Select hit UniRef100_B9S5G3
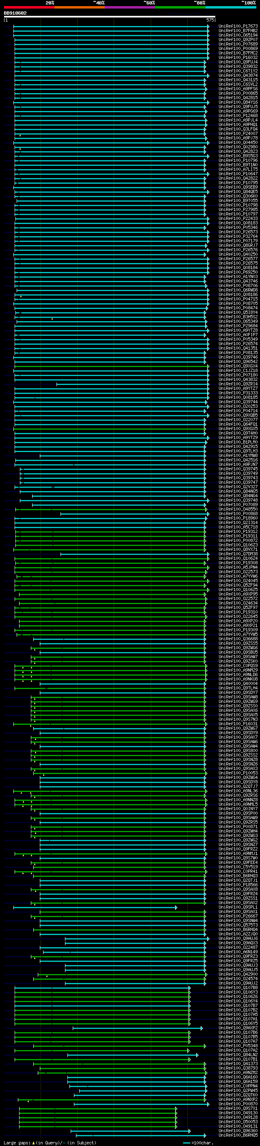 coord(238,156)
